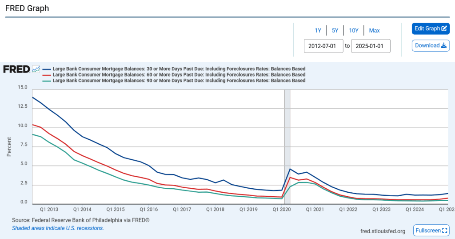Click the fred.stlouisfed.org text

[383, 231]
